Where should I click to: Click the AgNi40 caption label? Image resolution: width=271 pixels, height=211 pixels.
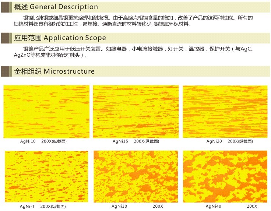pyautogui.click(x=214, y=206)
